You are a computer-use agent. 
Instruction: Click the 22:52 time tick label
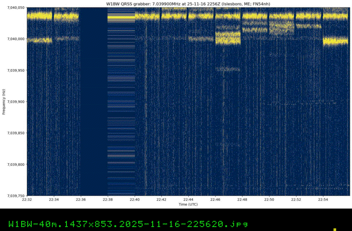[x=296, y=199]
